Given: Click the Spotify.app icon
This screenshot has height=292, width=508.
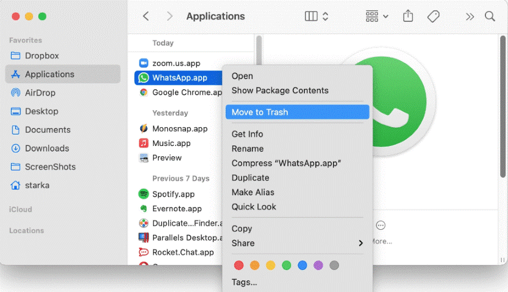Looking at the screenshot, I should (x=143, y=194).
